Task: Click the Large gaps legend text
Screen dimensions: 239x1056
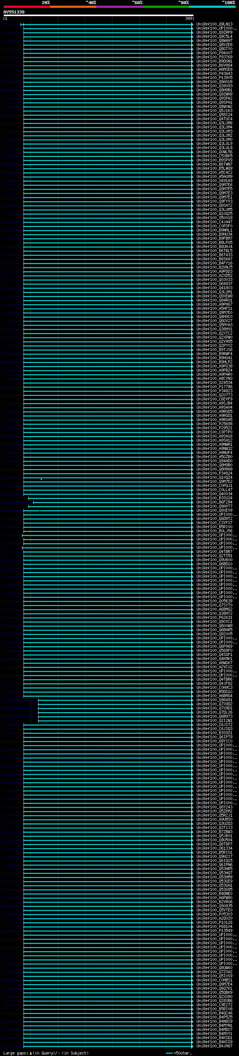Action: [x=46, y=1053]
